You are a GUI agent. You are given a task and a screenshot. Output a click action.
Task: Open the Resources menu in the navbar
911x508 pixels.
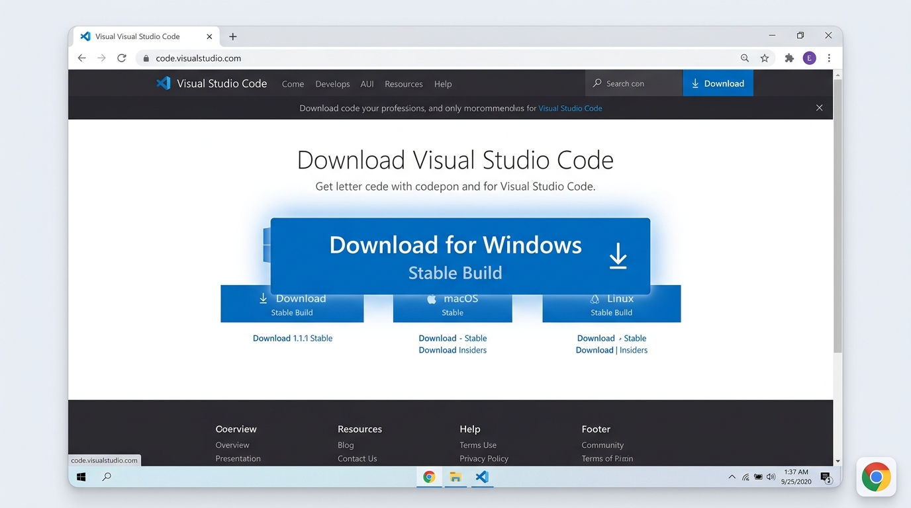[403, 84]
